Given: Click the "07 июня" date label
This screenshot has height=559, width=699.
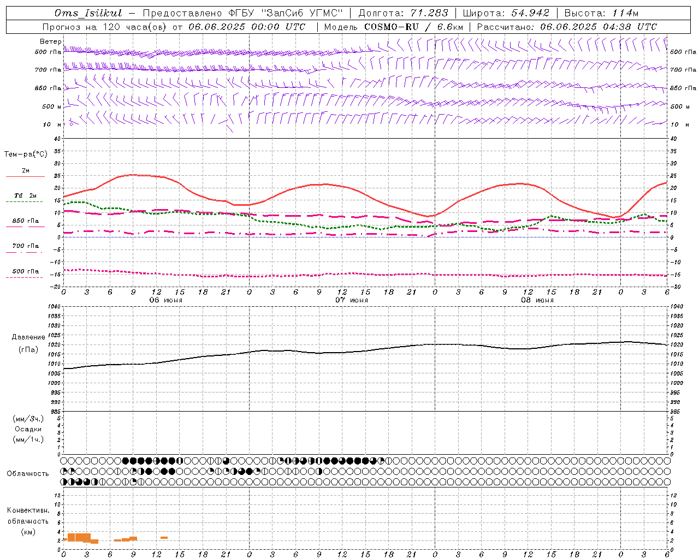Looking at the screenshot, I should tap(351, 300).
